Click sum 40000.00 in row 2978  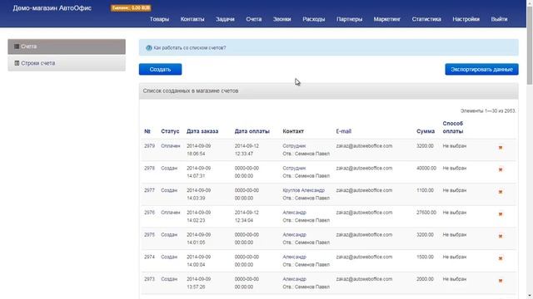(x=426, y=168)
